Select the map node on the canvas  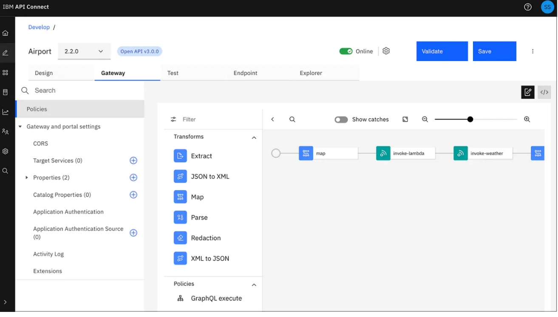pos(329,153)
